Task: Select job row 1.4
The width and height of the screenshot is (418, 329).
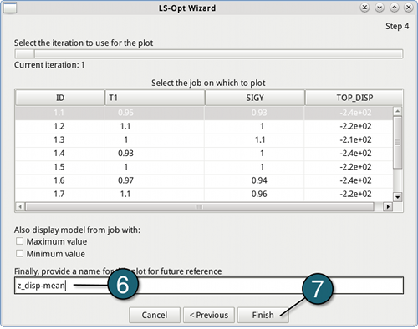Action: [204, 154]
